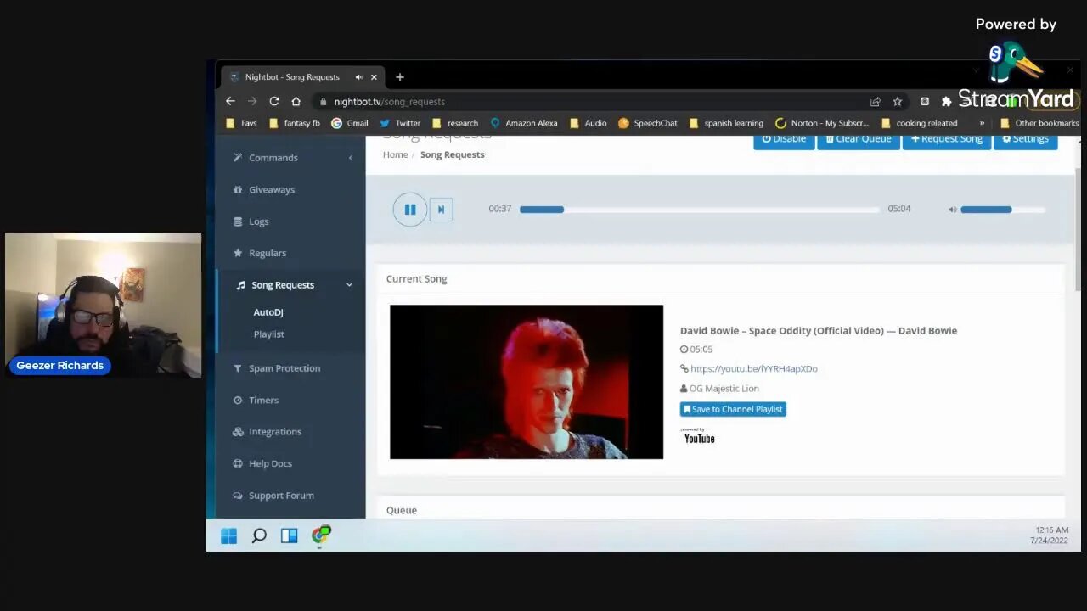Click the browser Back arrow
The image size is (1087, 611).
(230, 101)
